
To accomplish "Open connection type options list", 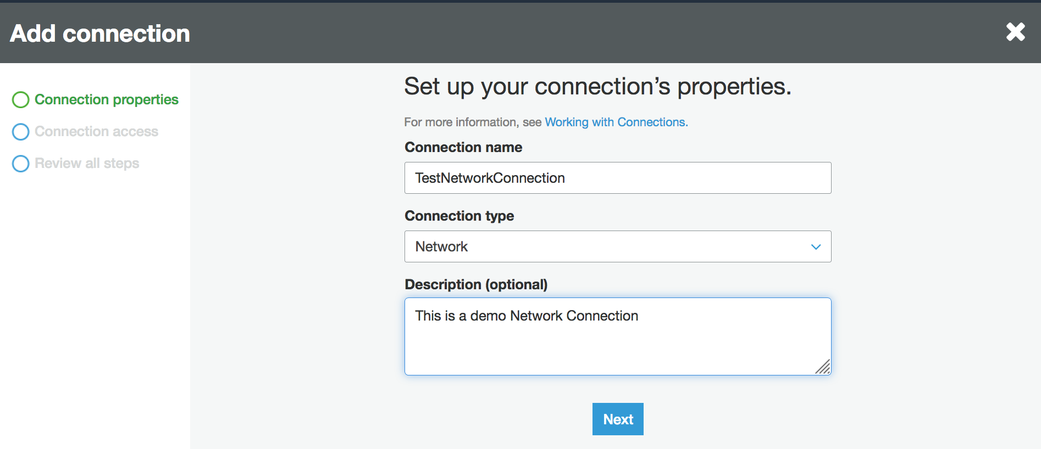I will point(617,246).
